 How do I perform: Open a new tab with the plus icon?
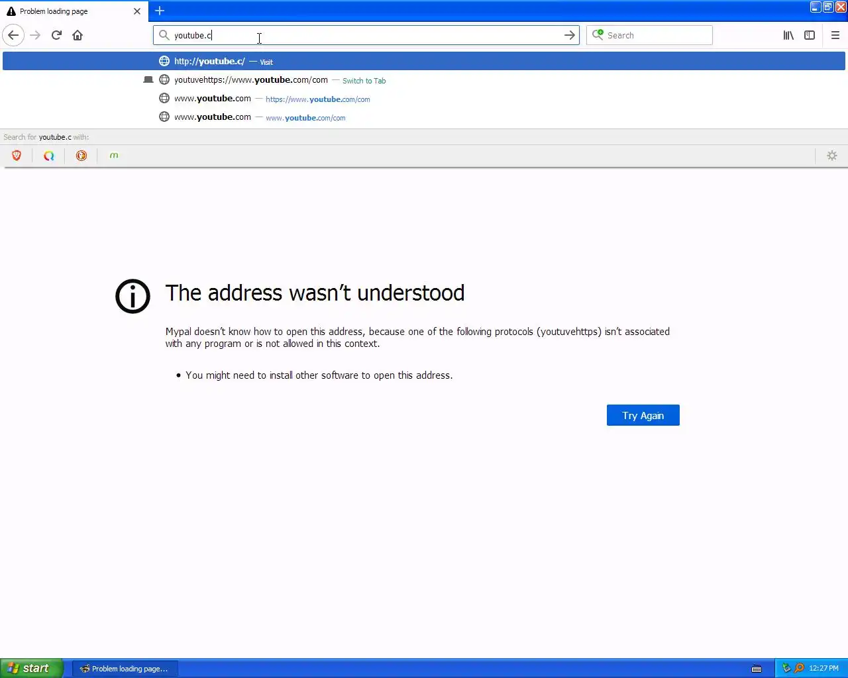tap(160, 11)
